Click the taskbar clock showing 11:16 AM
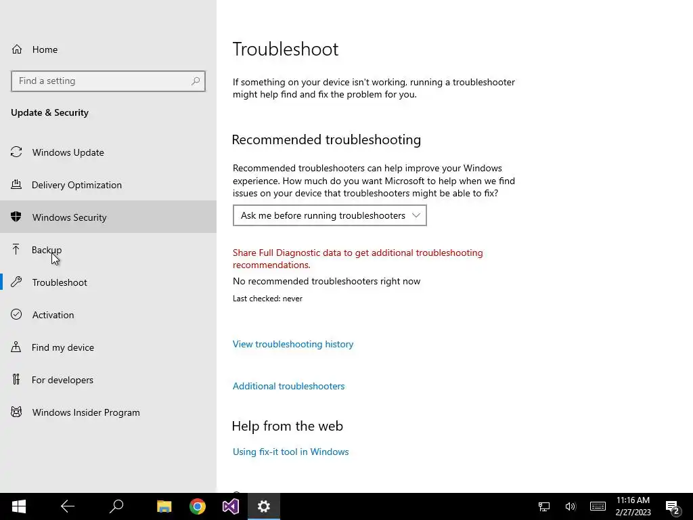 tap(633, 506)
